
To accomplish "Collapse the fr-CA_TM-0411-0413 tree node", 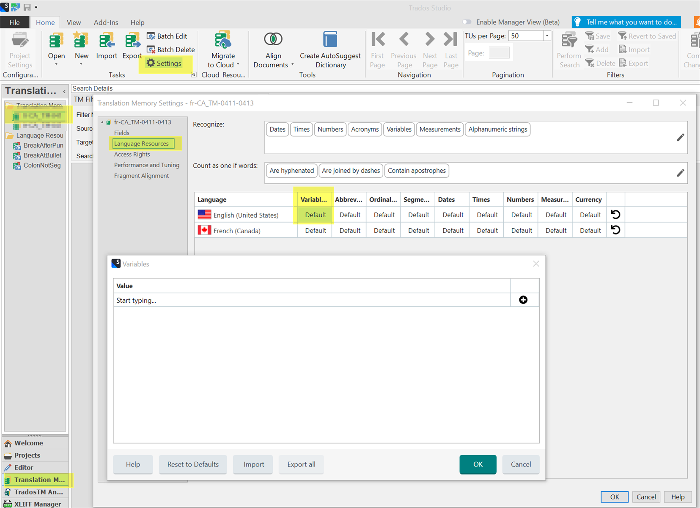I will point(102,122).
